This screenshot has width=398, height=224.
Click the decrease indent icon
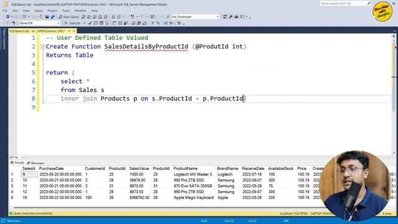[166, 23]
